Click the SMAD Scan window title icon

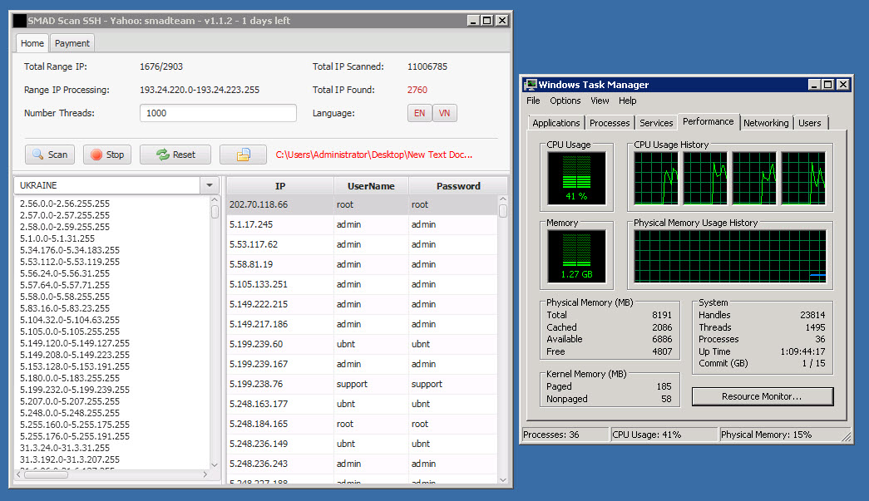21,21
